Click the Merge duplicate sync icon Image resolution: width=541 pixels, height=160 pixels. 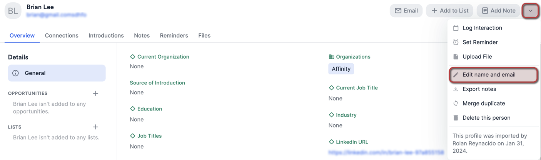click(x=456, y=104)
